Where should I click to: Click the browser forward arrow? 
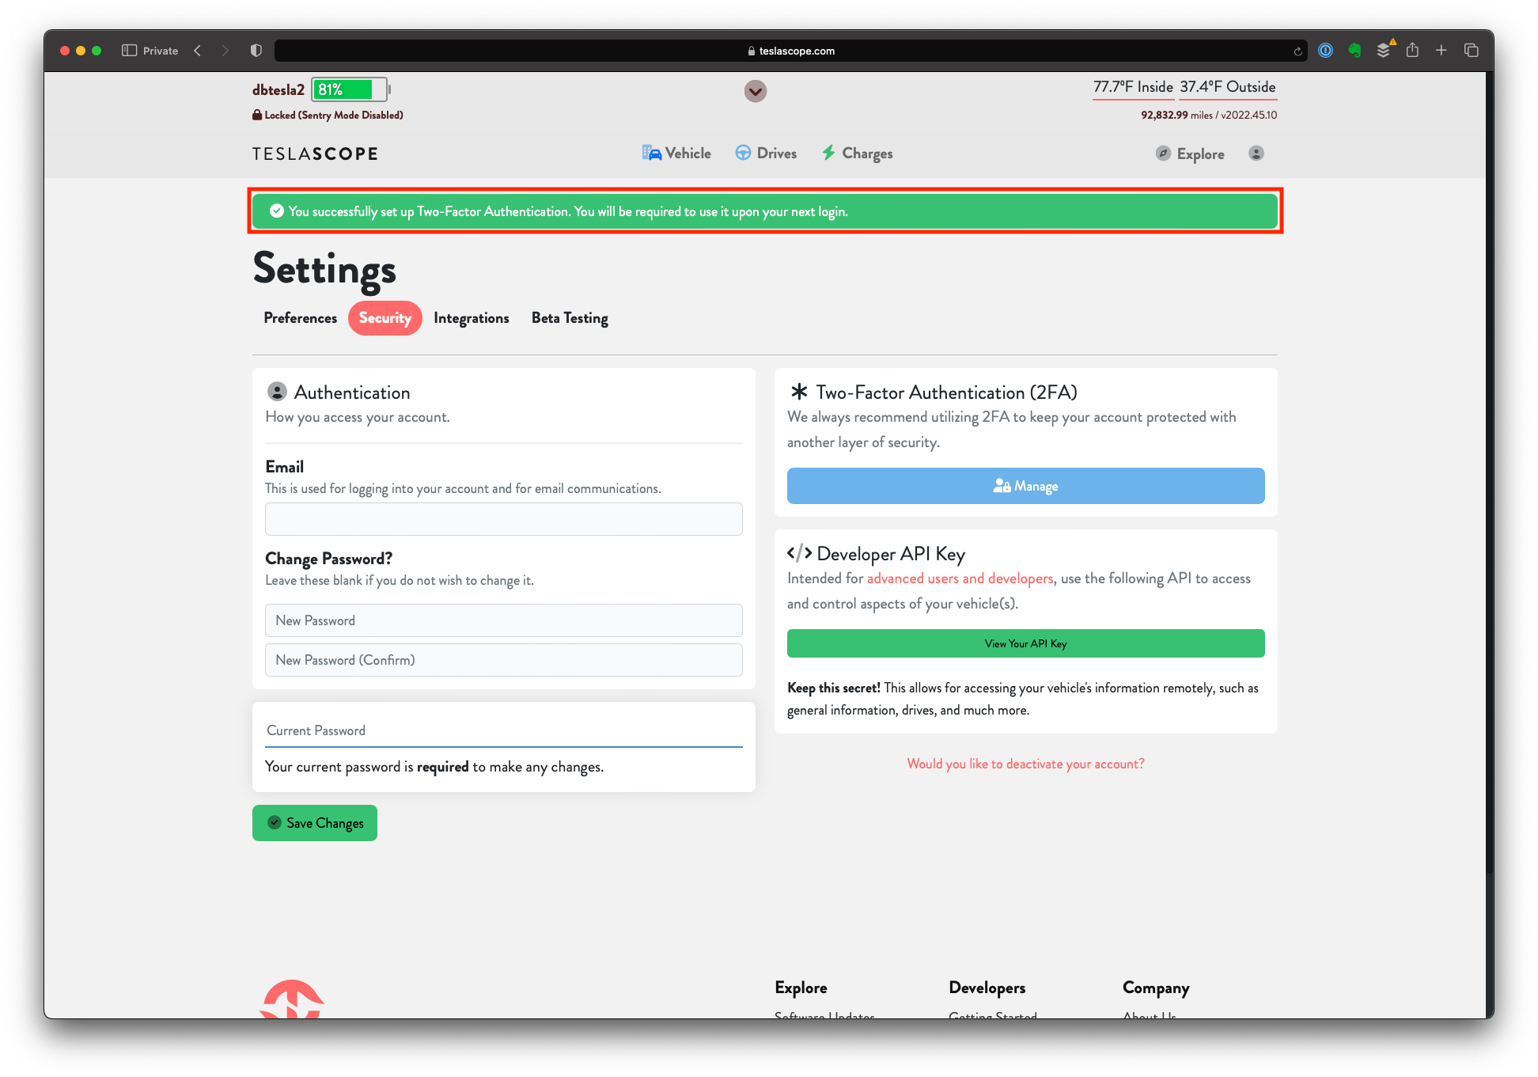(225, 51)
